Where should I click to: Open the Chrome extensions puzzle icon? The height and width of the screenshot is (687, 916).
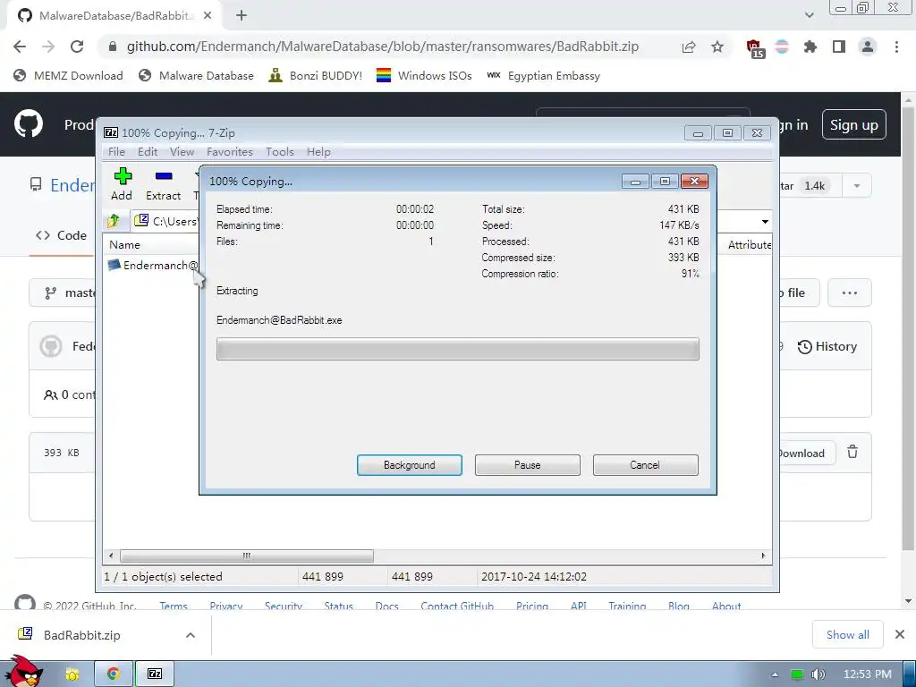(x=810, y=47)
